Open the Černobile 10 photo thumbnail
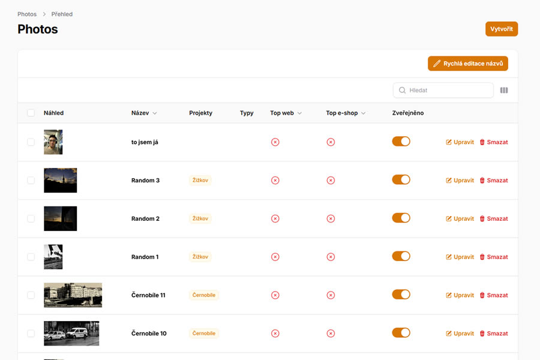The height and width of the screenshot is (360, 540). tap(71, 334)
